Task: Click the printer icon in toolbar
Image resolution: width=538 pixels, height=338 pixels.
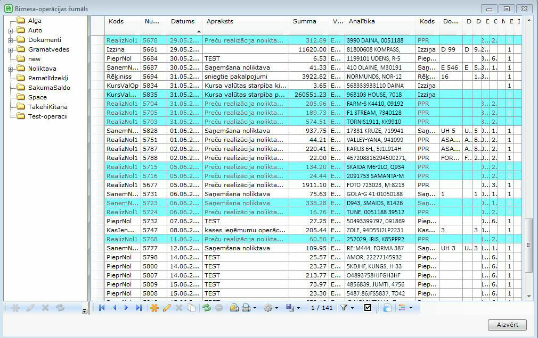Action: (x=246, y=308)
